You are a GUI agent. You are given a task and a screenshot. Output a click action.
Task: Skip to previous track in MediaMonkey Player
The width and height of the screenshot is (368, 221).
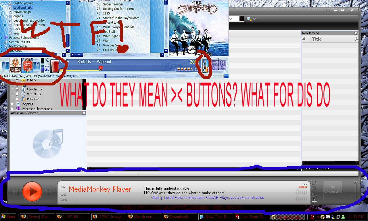[x=15, y=192]
